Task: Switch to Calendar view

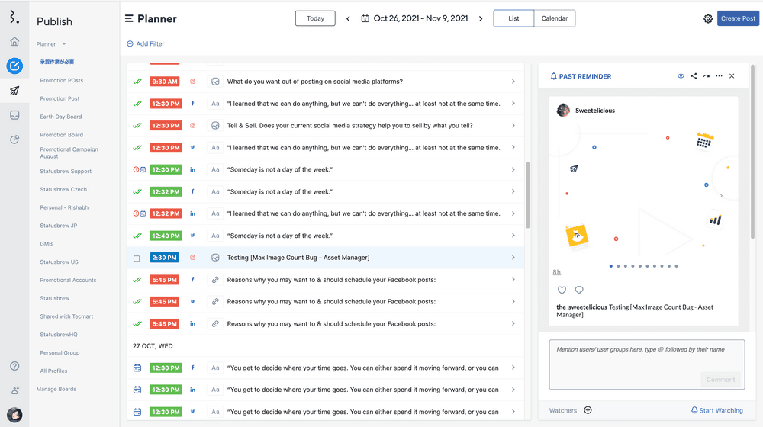Action: coord(554,18)
